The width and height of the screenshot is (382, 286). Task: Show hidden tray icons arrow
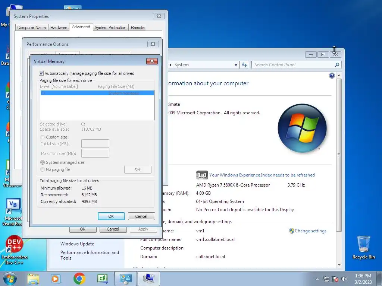tap(317, 279)
